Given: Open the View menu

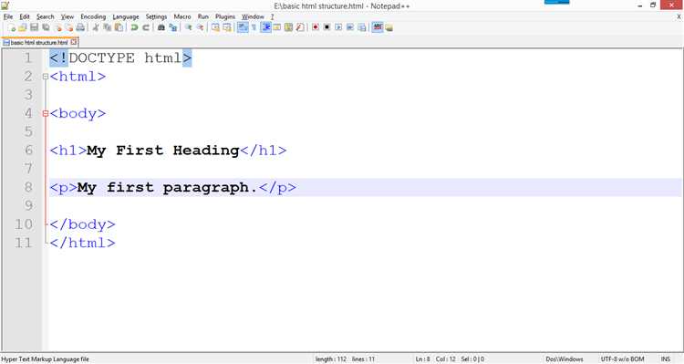Looking at the screenshot, I should coord(67,16).
